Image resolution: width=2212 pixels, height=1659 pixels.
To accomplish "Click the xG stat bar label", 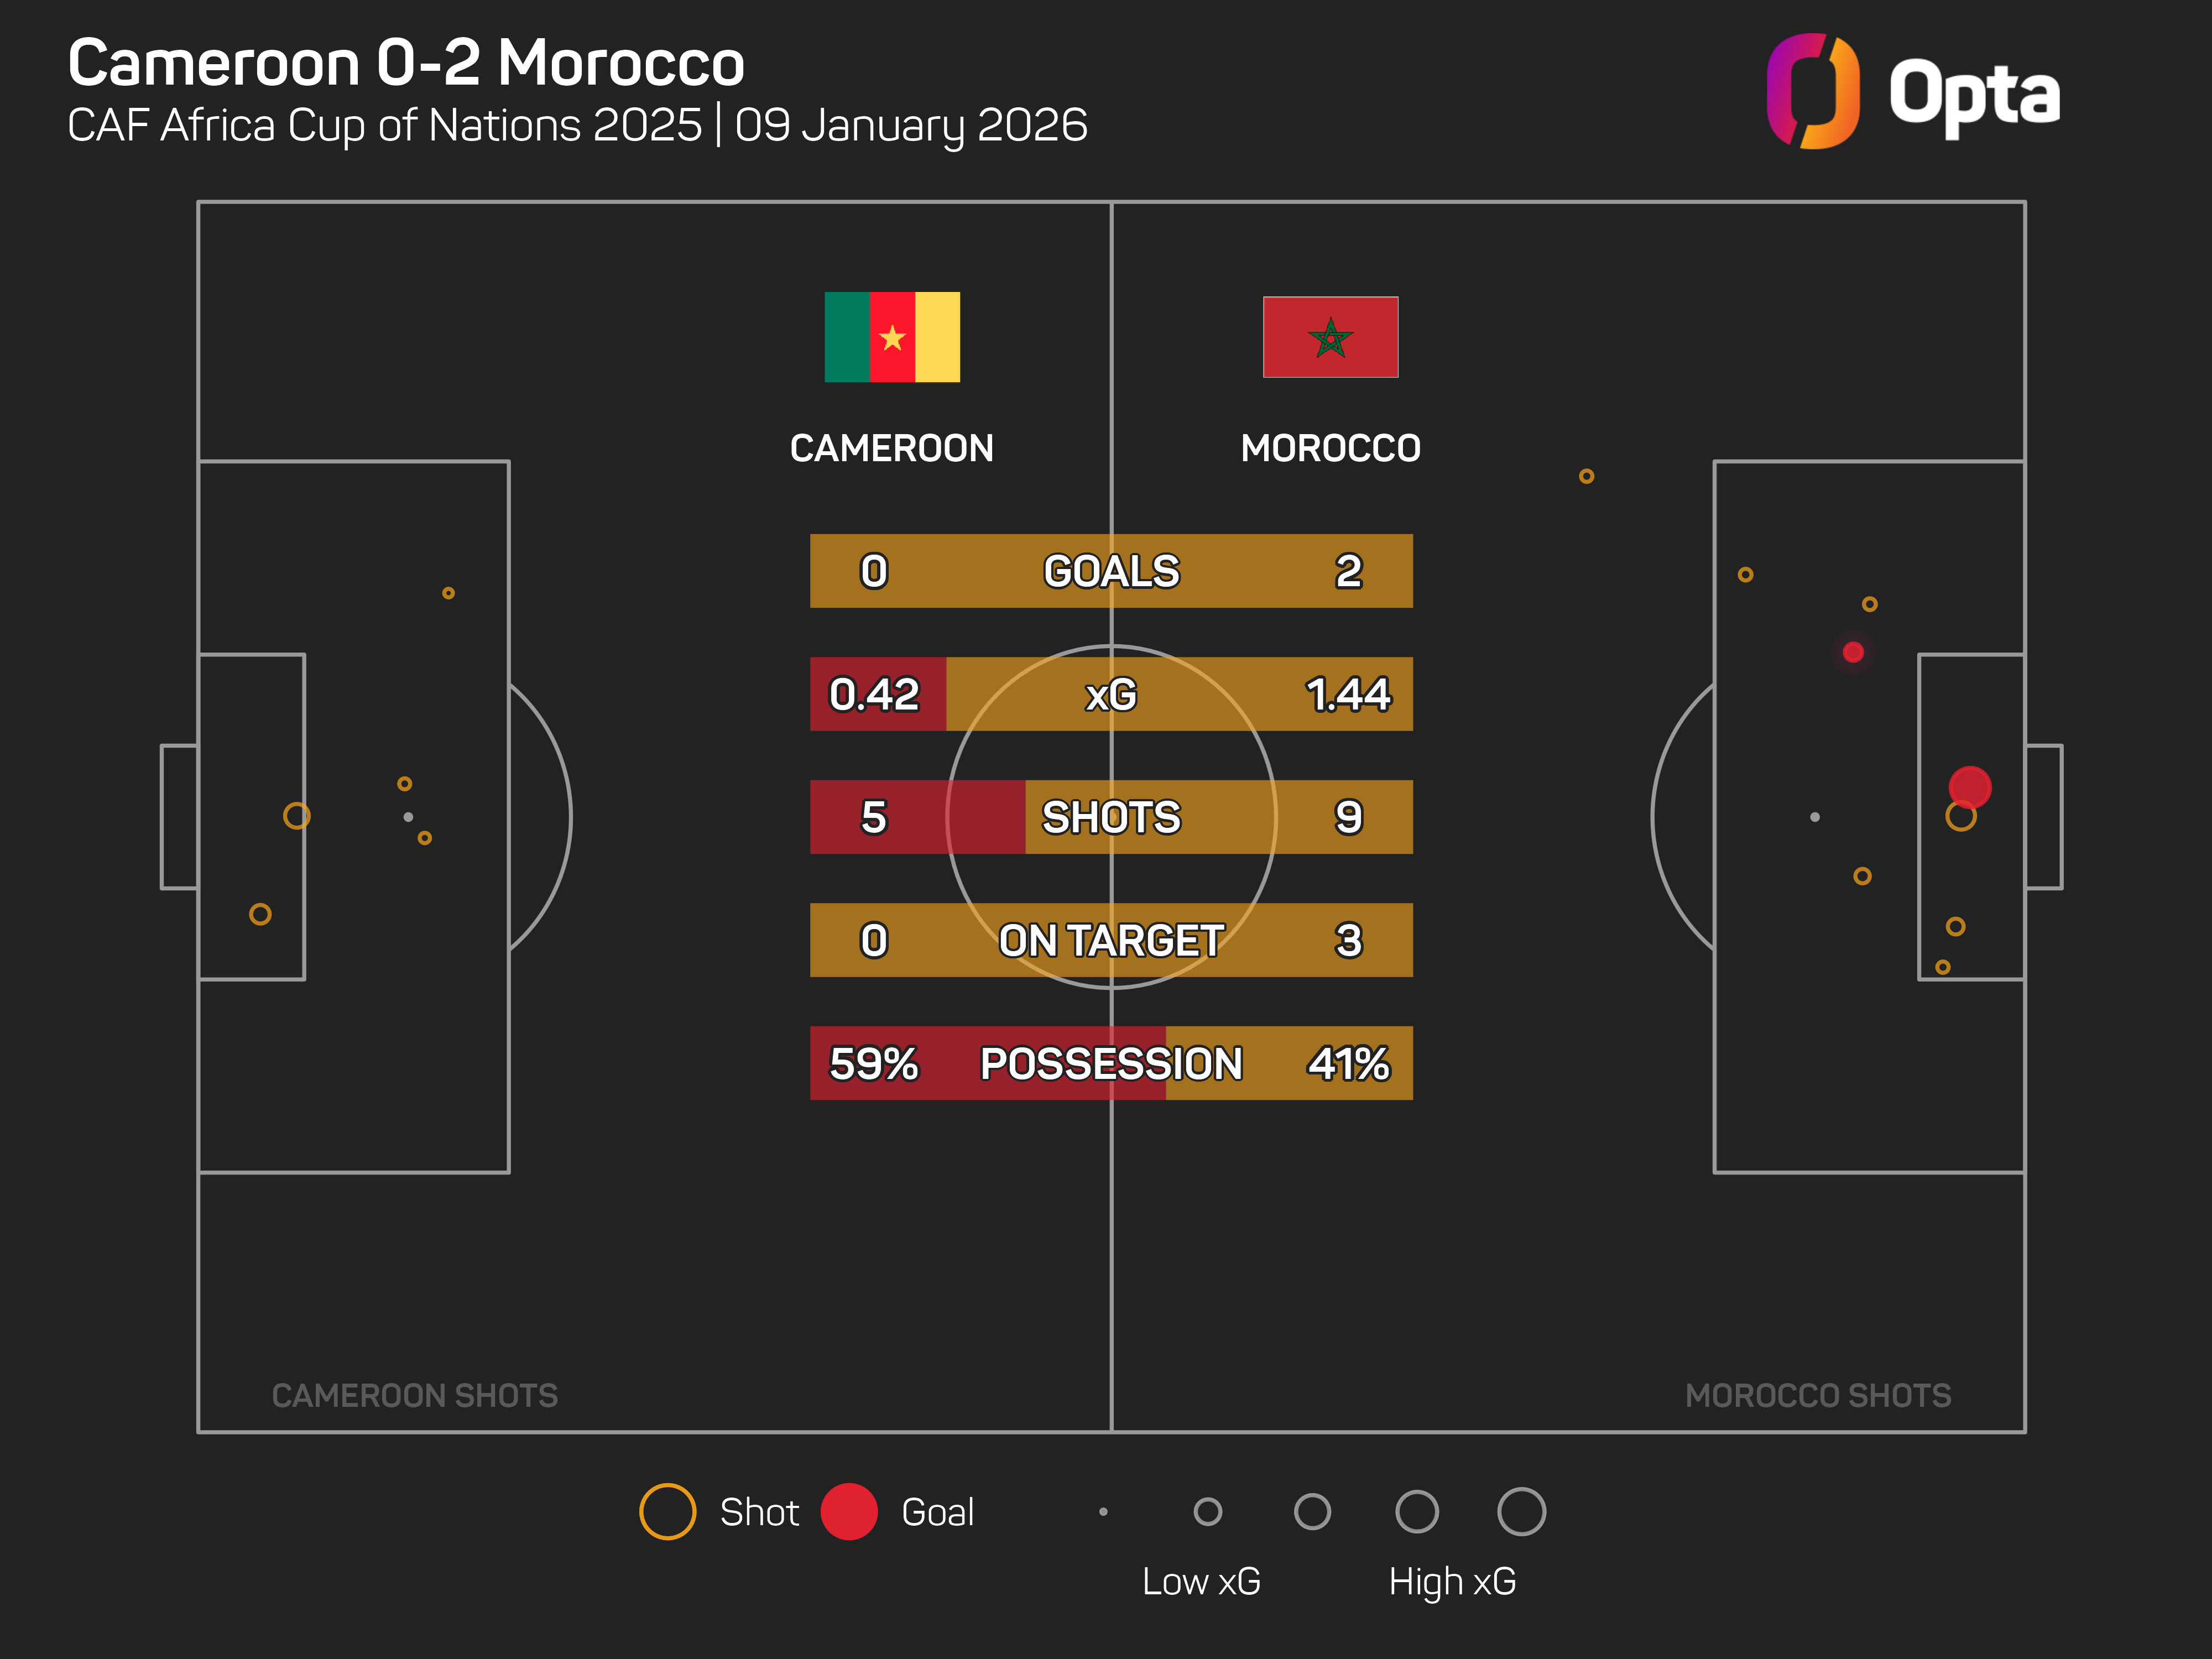I will click(1111, 694).
